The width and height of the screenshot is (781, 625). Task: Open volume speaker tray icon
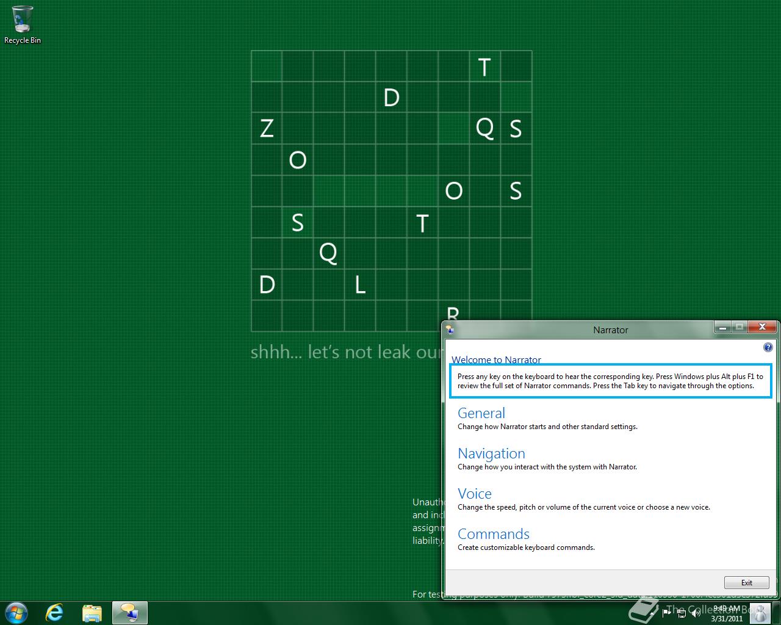(696, 613)
